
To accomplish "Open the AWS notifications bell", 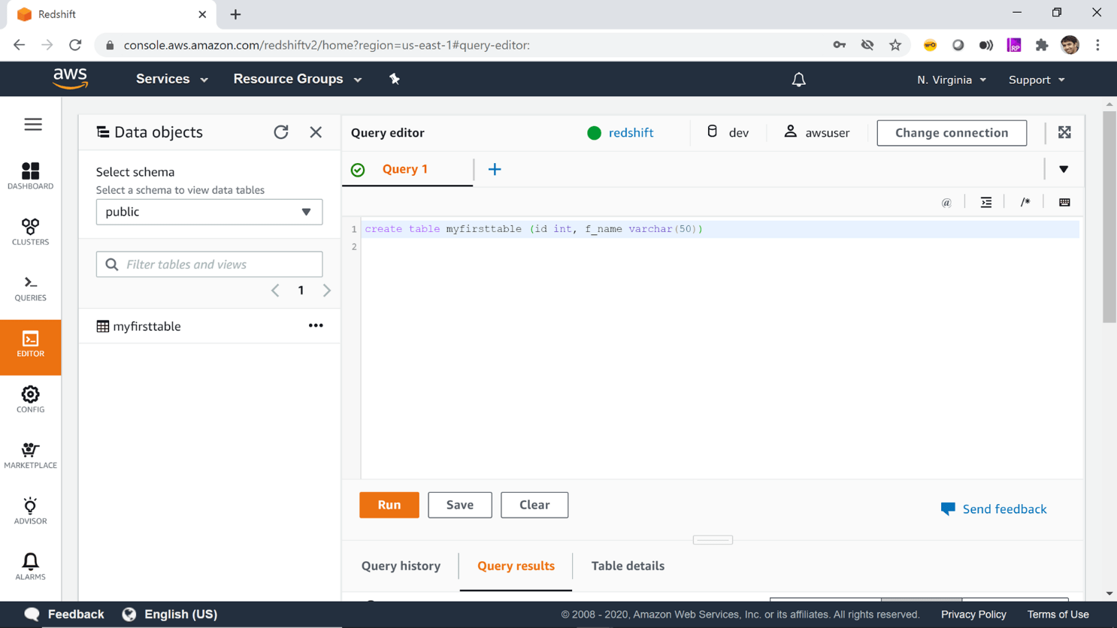I will 798,79.
